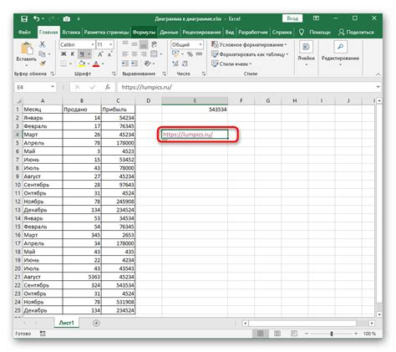Toggle italic К formatting

(73, 54)
